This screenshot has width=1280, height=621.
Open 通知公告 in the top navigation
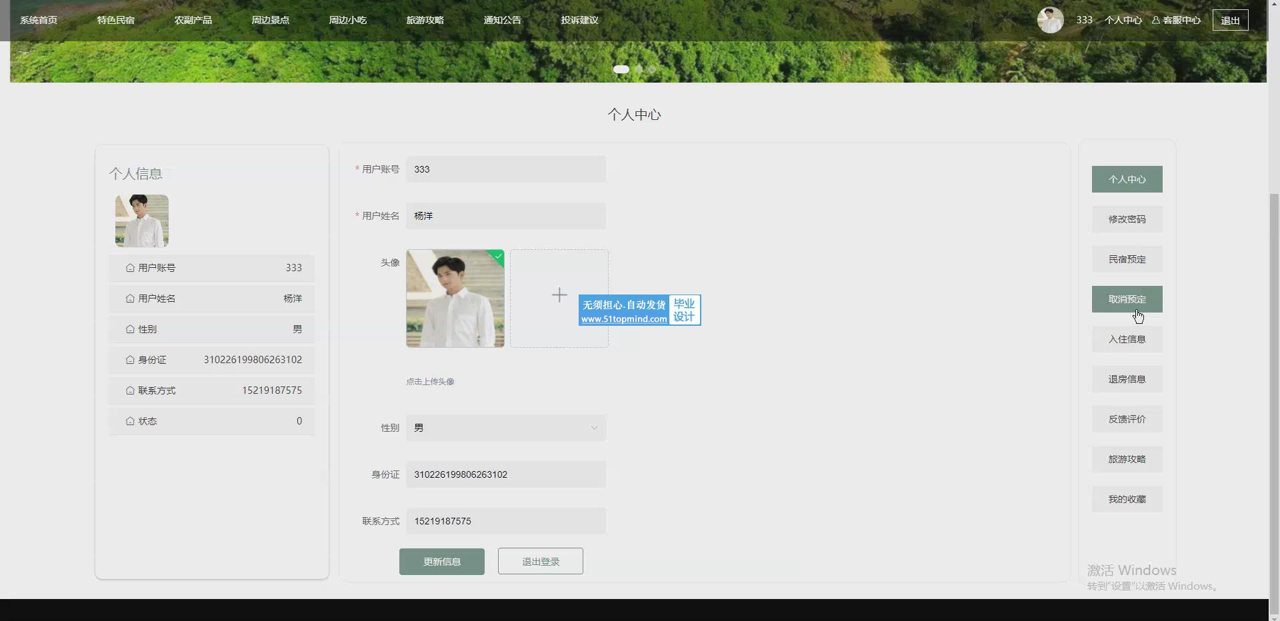[503, 20]
